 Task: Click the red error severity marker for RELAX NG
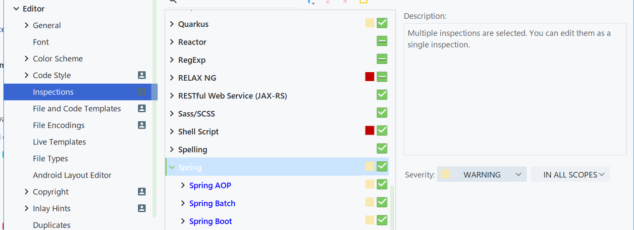point(370,77)
